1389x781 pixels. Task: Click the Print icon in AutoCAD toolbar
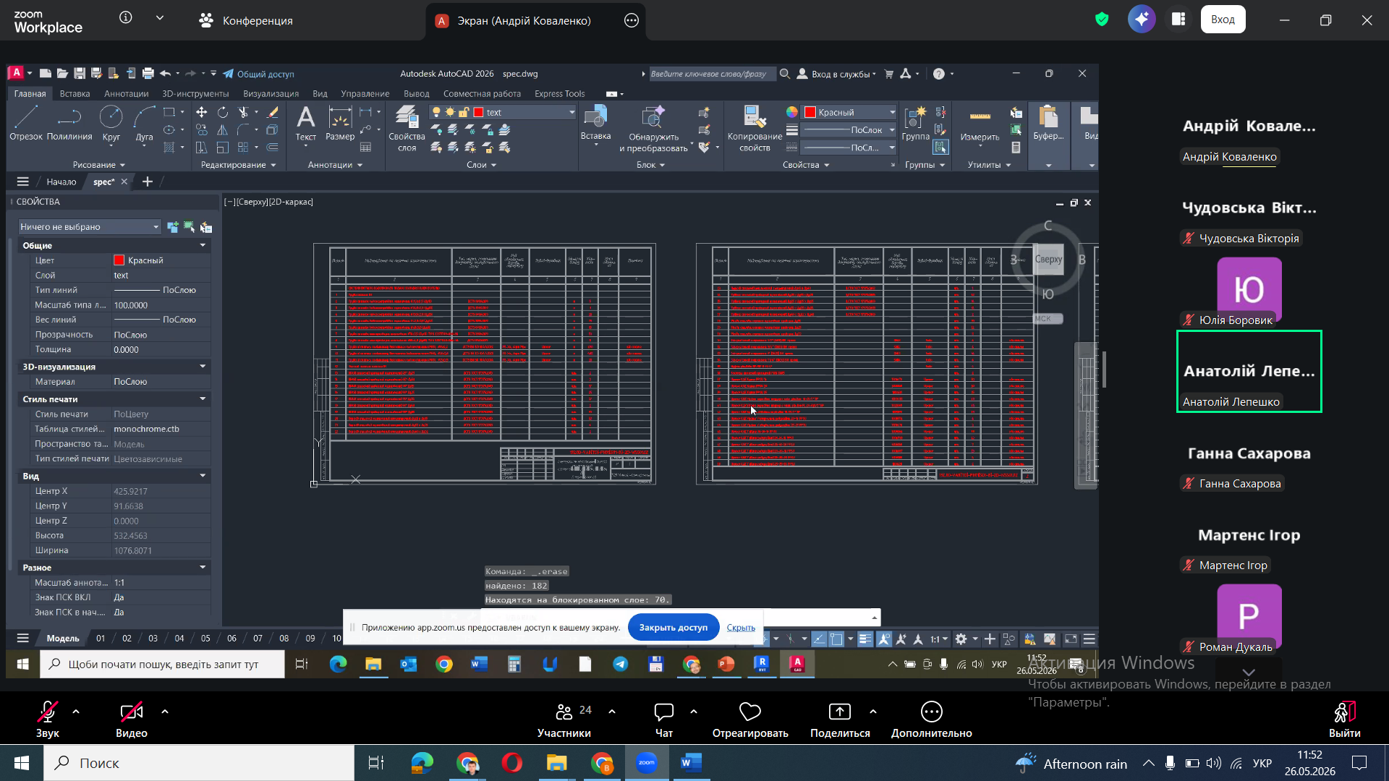tap(148, 74)
